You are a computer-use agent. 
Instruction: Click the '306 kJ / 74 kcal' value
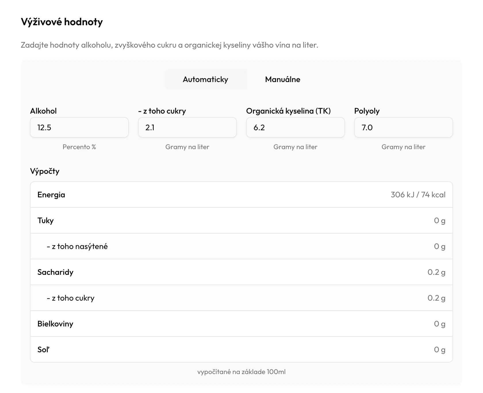[418, 195]
